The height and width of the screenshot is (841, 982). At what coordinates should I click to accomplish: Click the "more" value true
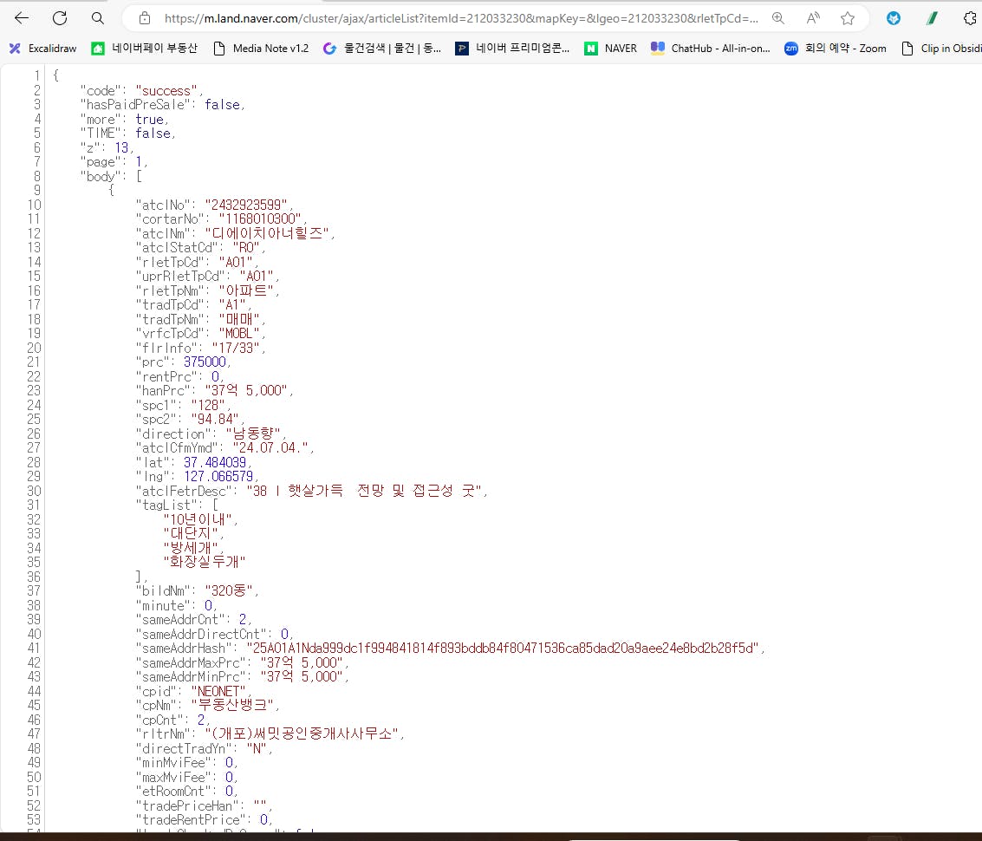[x=149, y=119]
